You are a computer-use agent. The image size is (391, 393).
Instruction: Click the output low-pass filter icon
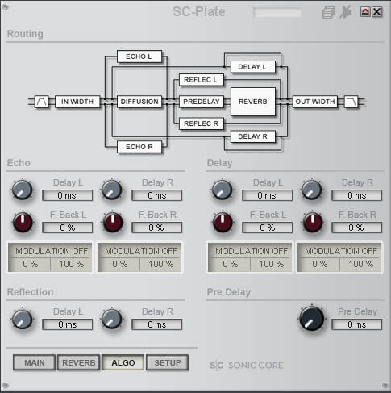tap(351, 102)
